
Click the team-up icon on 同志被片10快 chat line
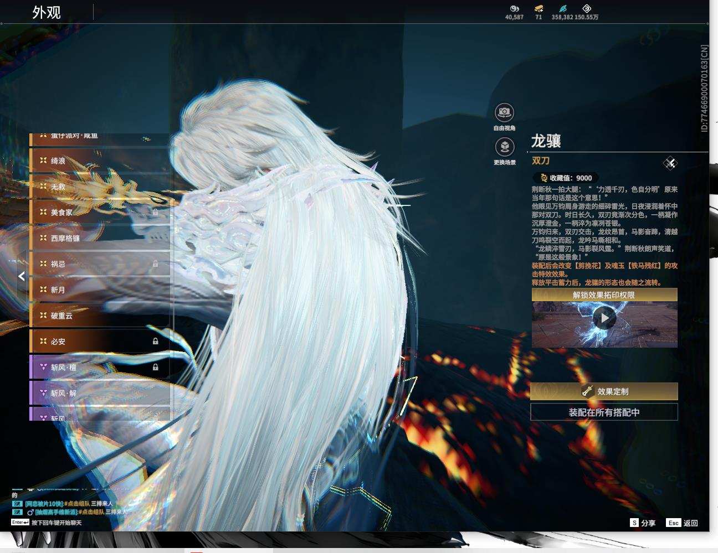(17, 504)
